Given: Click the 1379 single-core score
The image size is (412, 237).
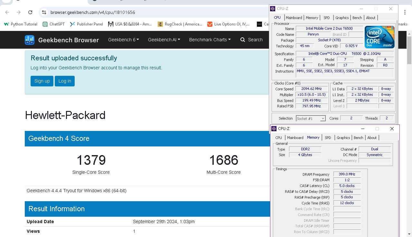Looking at the screenshot, I should pos(91,160).
